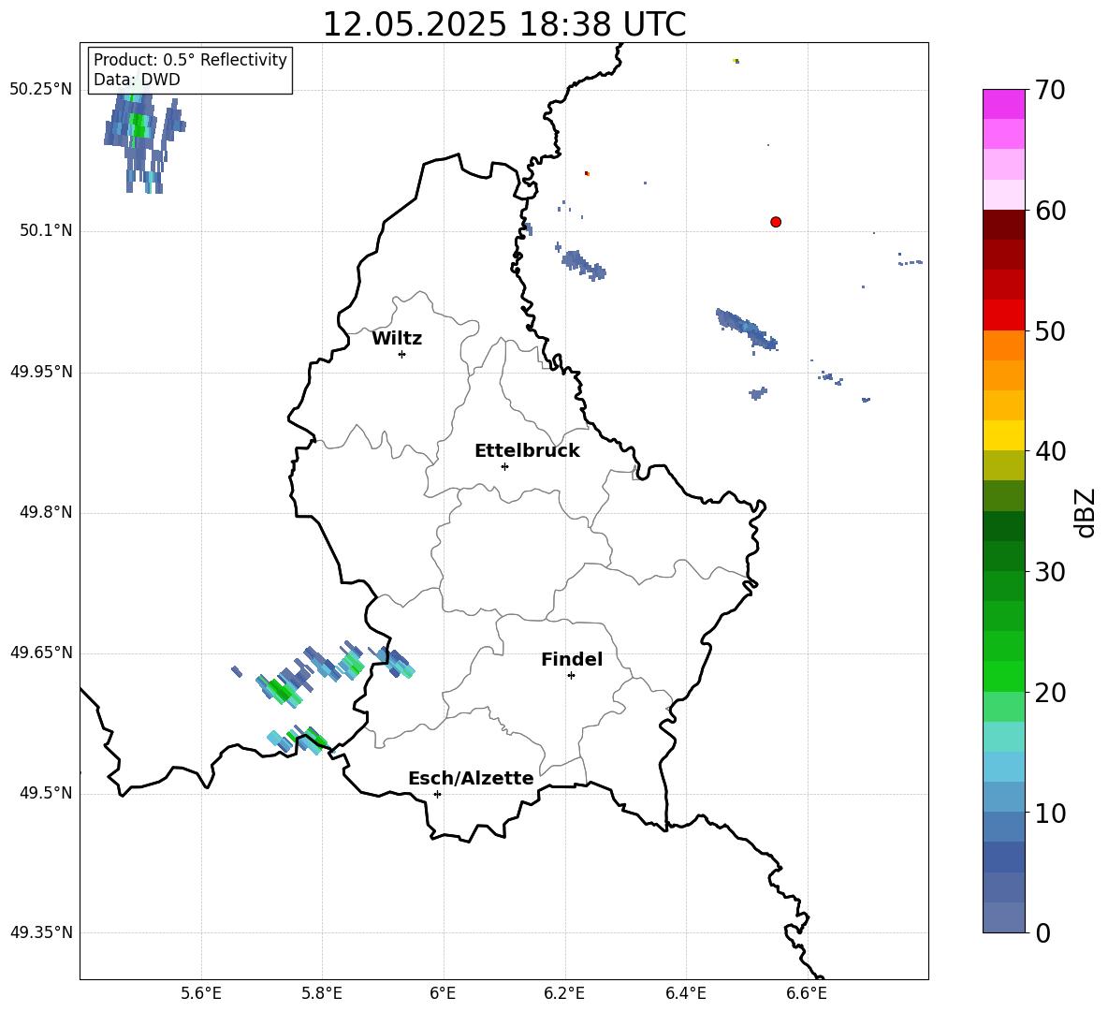Viewport: 1108px width, 1012px height.
Task: Click the longitude label 6.2°E
Action: coord(564,993)
